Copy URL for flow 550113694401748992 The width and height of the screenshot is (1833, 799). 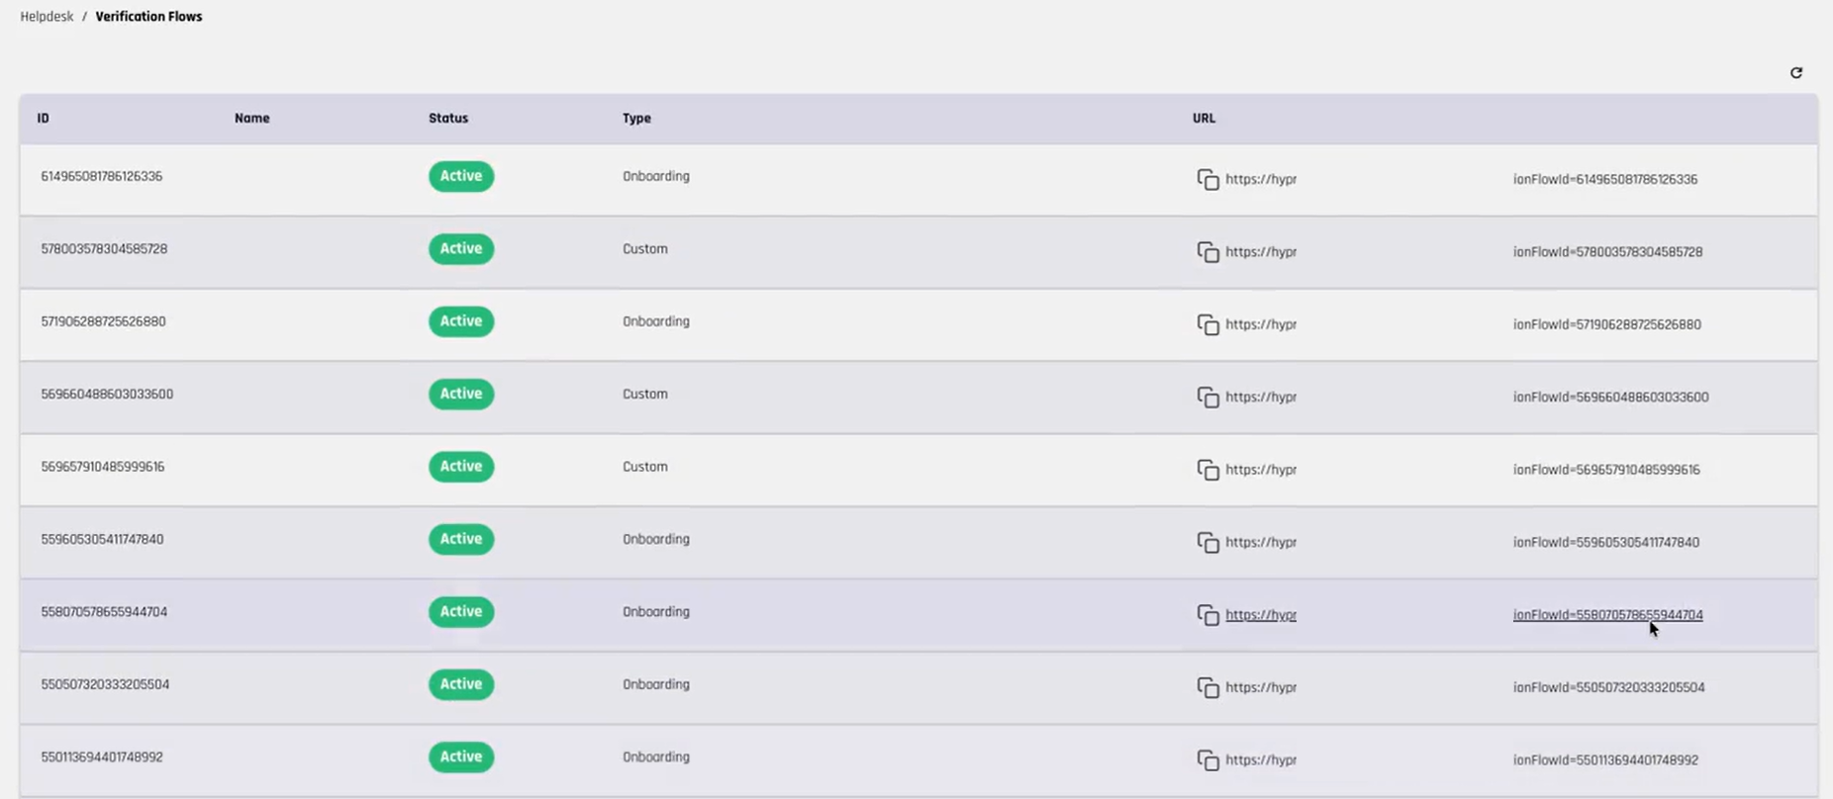pos(1207,759)
